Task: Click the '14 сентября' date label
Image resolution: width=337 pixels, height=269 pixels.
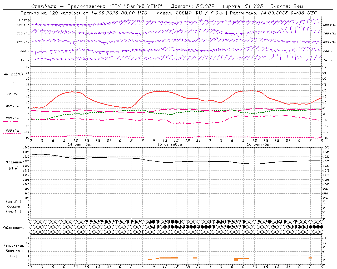Action: pos(80,144)
